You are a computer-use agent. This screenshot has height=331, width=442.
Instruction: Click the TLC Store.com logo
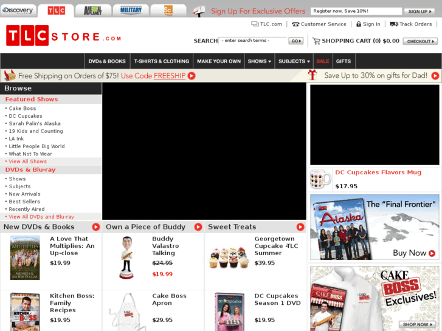(64, 35)
